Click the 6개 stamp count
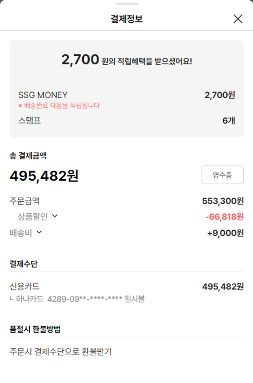253x383 pixels. tap(229, 121)
